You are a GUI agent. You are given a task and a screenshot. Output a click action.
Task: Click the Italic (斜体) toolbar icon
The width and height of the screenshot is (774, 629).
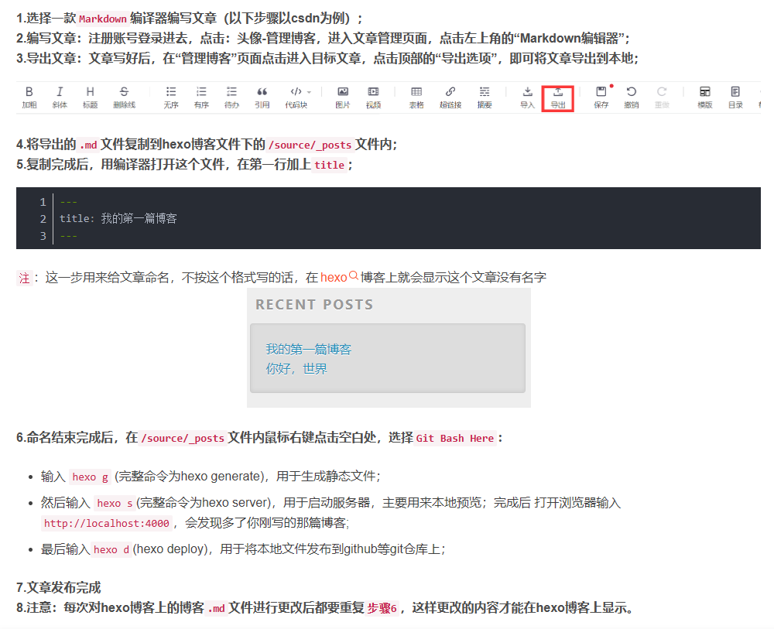(60, 97)
